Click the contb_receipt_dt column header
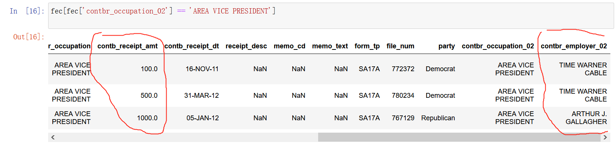The height and width of the screenshot is (151, 616). click(192, 46)
